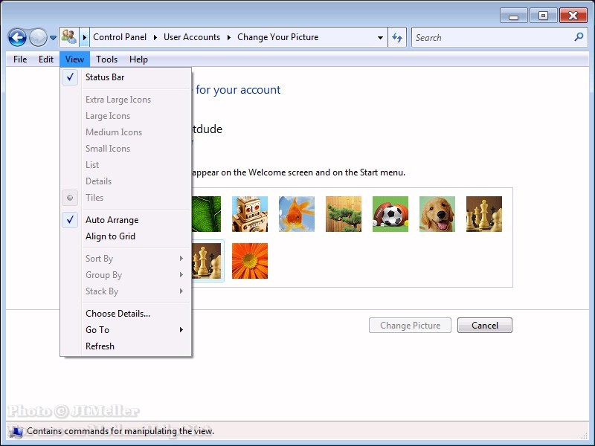Open the Tools menu

click(x=106, y=59)
